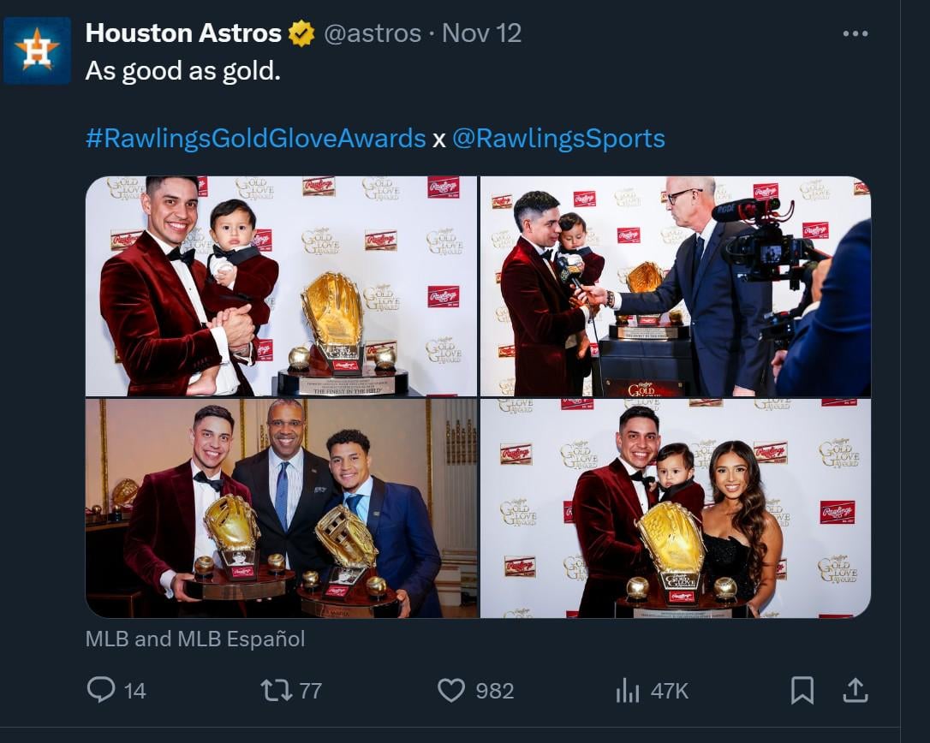The width and height of the screenshot is (930, 743).
Task: Click the MLB and MLB Español tag
Action: [195, 639]
